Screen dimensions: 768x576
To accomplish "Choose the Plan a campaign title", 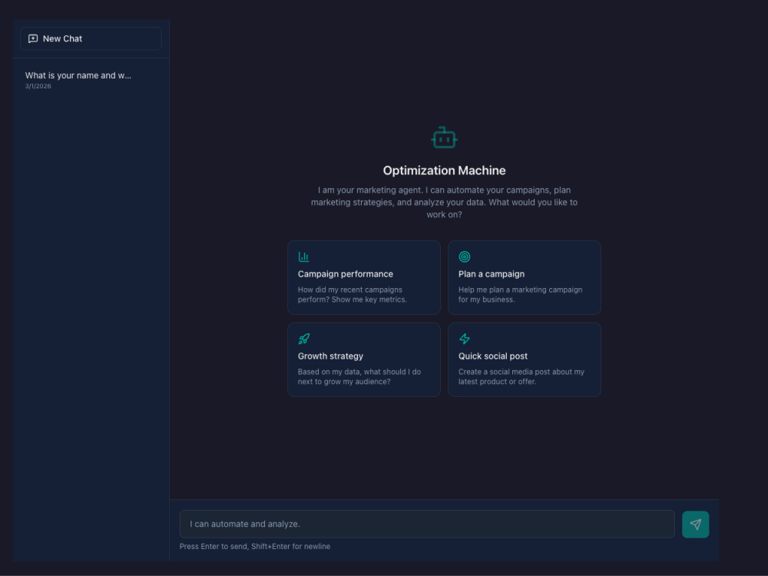I will (x=492, y=274).
